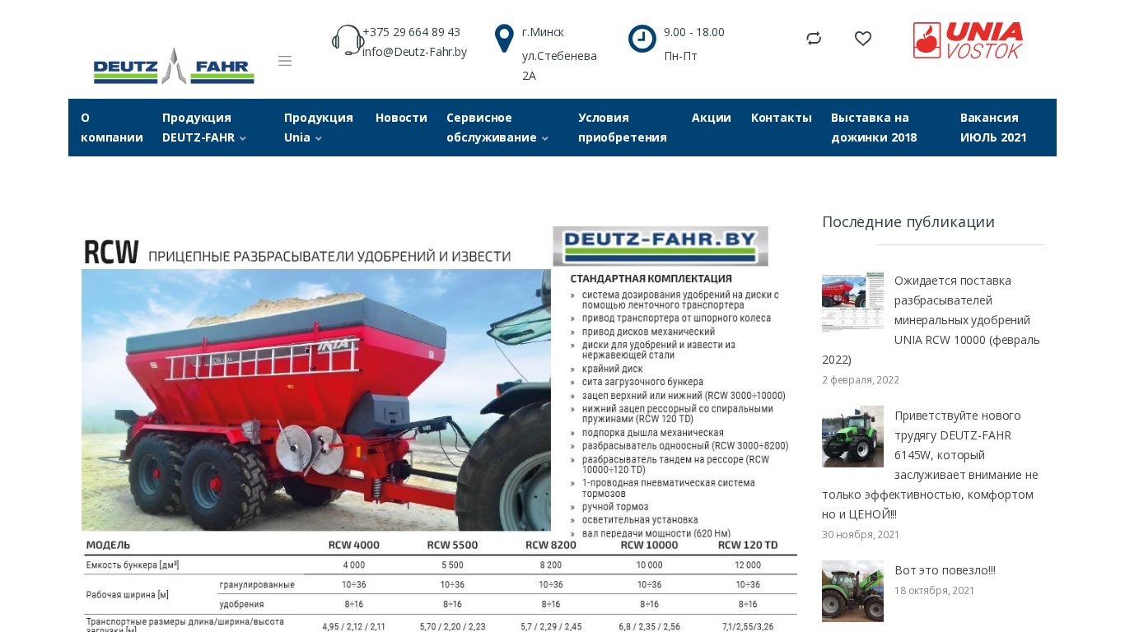Click the headset support icon
1125x632 pixels.
tap(348, 39)
